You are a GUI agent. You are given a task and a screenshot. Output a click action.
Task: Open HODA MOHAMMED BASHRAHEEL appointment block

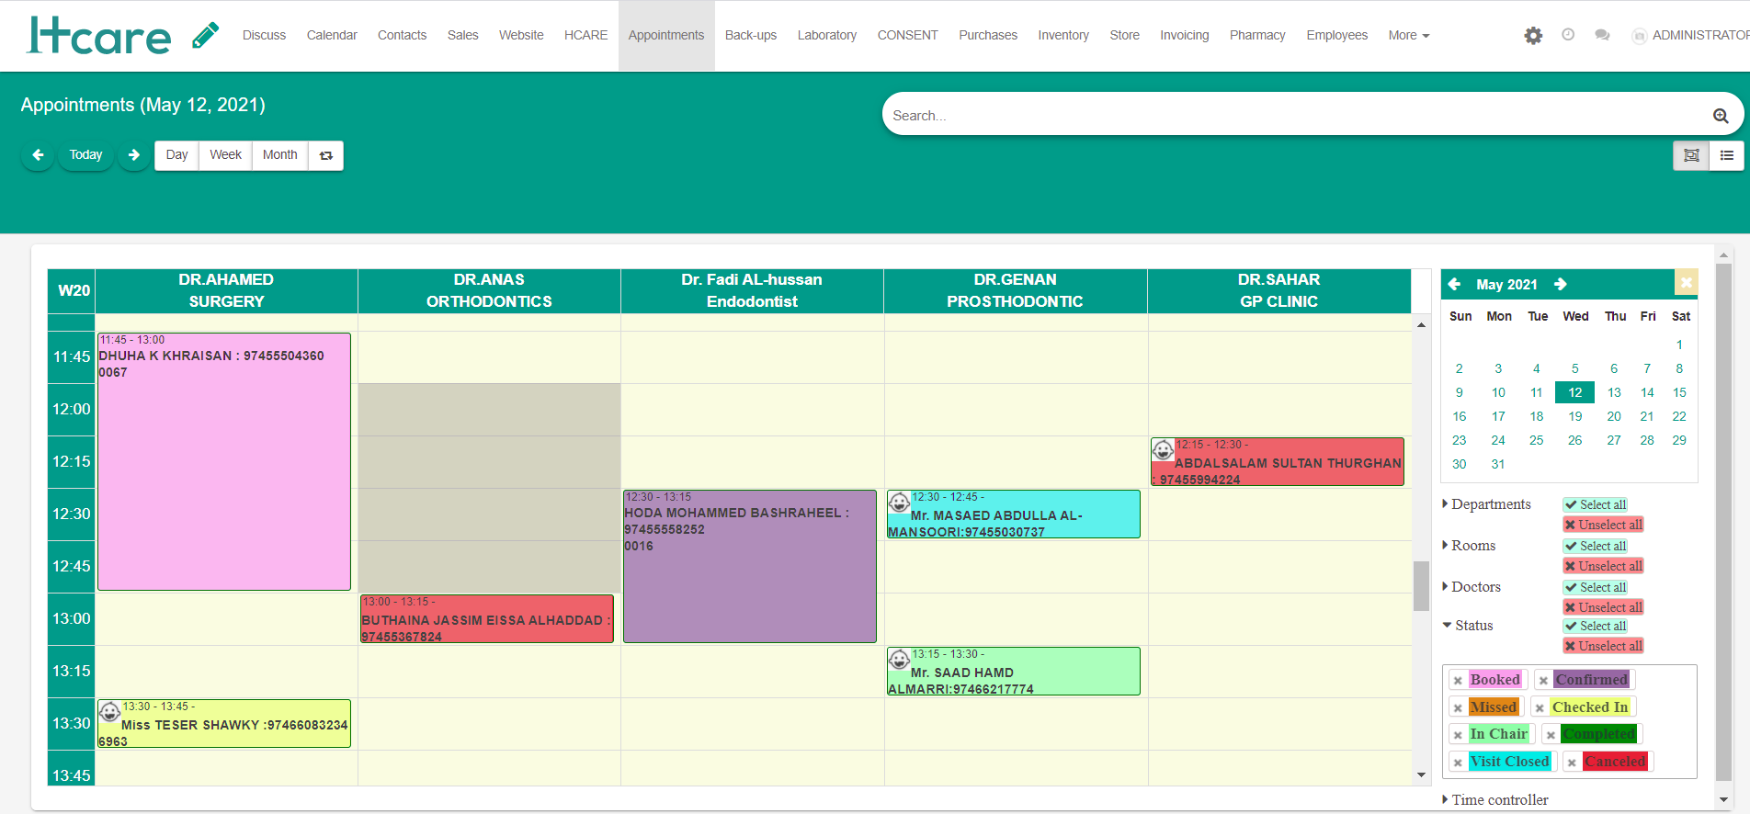point(750,566)
